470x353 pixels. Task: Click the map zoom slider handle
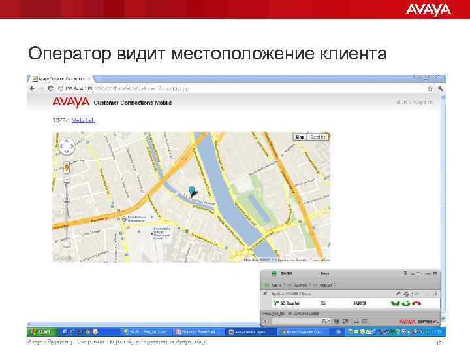pyautogui.click(x=67, y=200)
